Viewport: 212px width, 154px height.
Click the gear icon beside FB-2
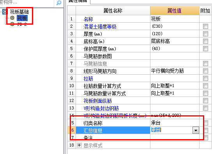coord(12,24)
